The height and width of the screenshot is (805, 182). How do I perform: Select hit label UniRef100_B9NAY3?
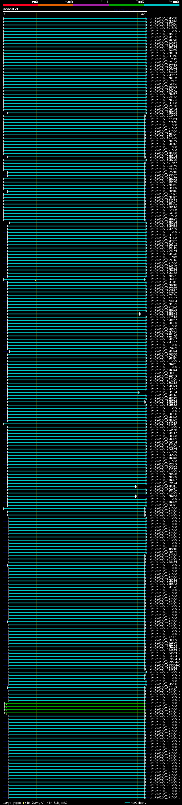(163, 220)
